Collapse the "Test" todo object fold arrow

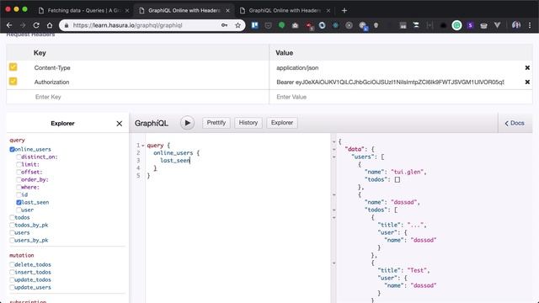(x=334, y=263)
